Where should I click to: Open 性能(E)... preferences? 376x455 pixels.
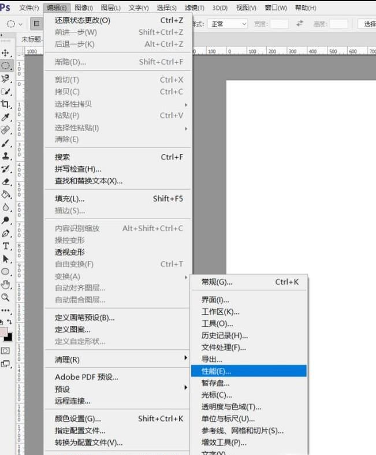249,371
